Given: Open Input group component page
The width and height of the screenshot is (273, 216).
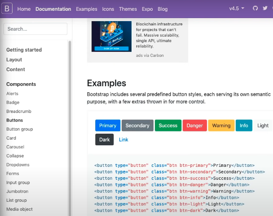Looking at the screenshot, I should pyautogui.click(x=18, y=182).
